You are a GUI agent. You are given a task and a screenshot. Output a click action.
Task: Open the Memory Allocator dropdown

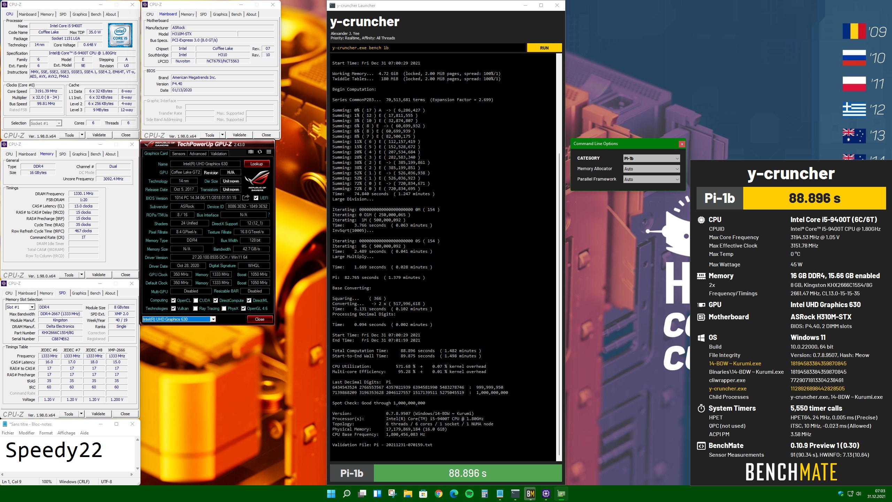[x=651, y=169]
